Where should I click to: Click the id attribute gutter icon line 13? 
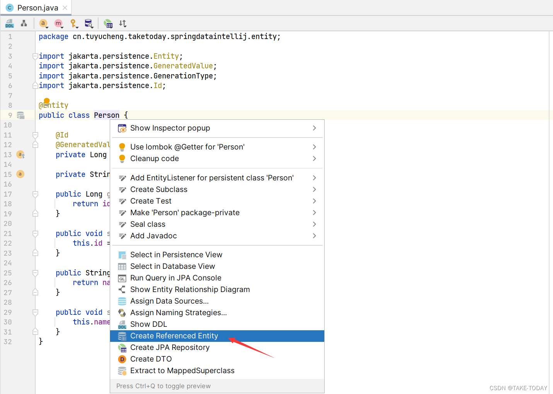point(21,155)
